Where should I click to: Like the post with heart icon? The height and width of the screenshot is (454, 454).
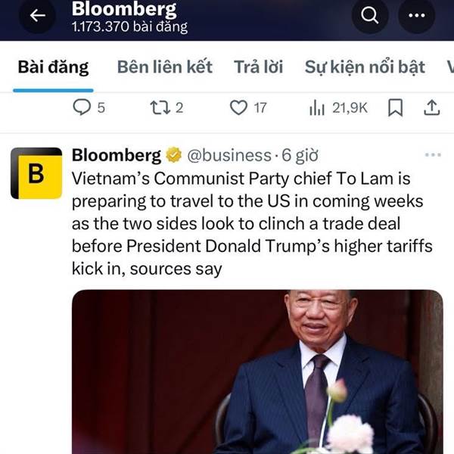click(x=238, y=107)
